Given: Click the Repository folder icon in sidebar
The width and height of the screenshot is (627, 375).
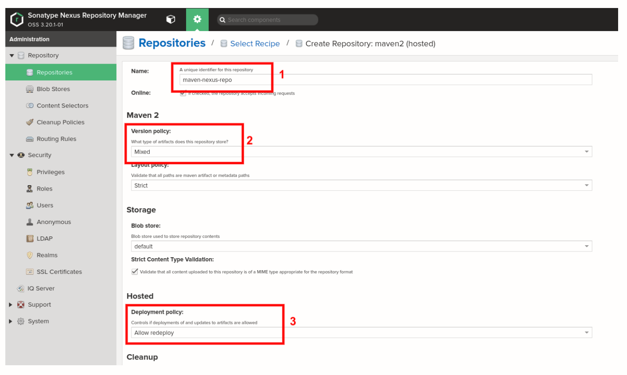Looking at the screenshot, I should pos(21,56).
